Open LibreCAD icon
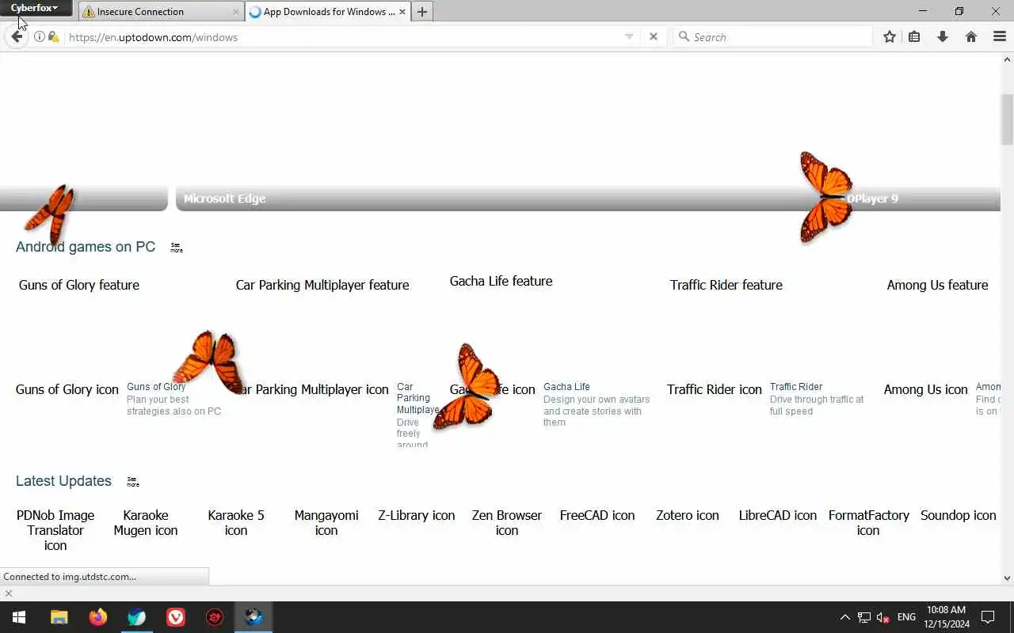 point(778,515)
